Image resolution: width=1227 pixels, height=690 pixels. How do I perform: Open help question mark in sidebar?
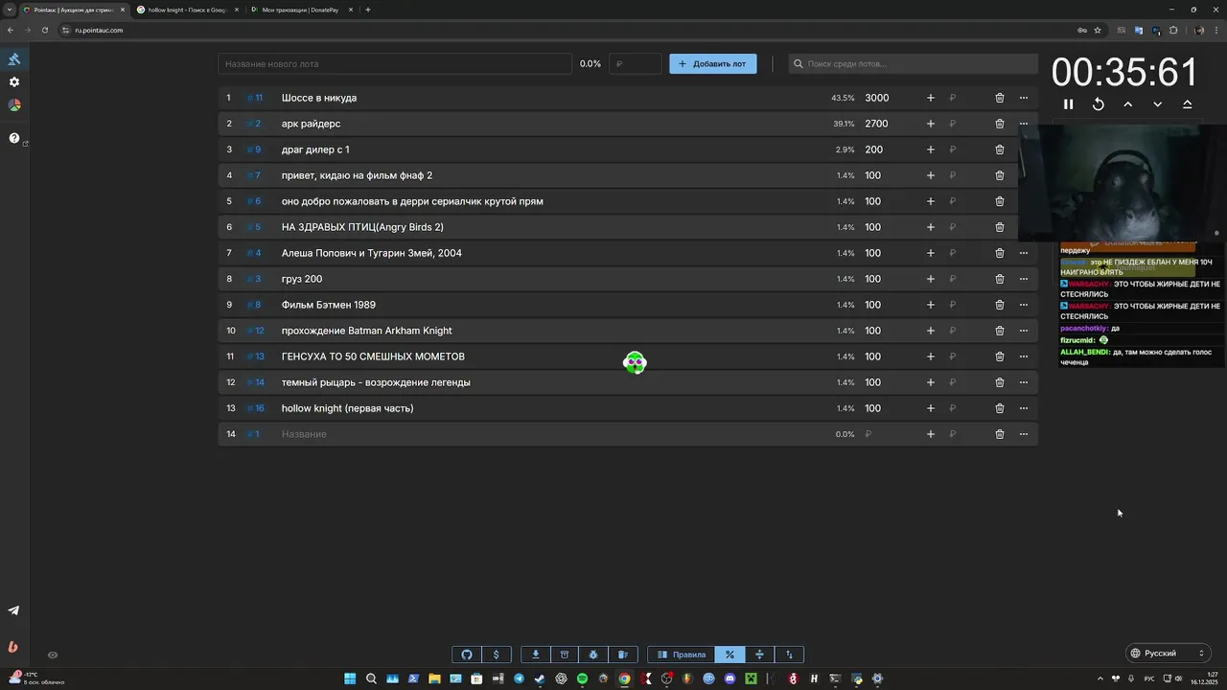(x=14, y=138)
